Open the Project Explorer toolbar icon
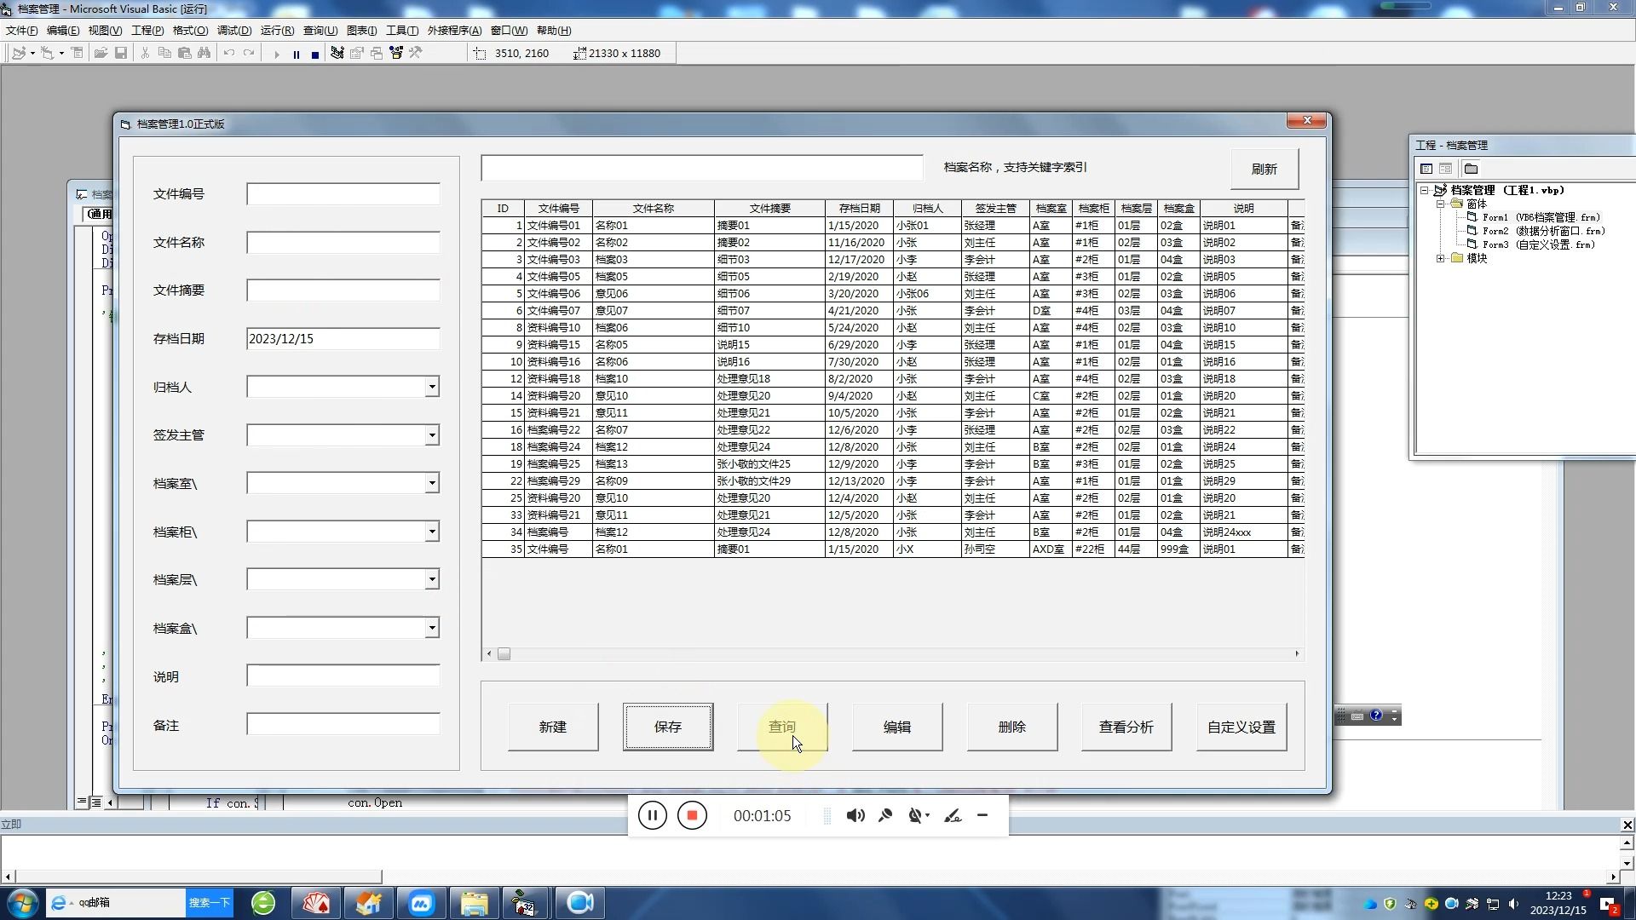Viewport: 1636px width, 920px height. click(x=337, y=53)
